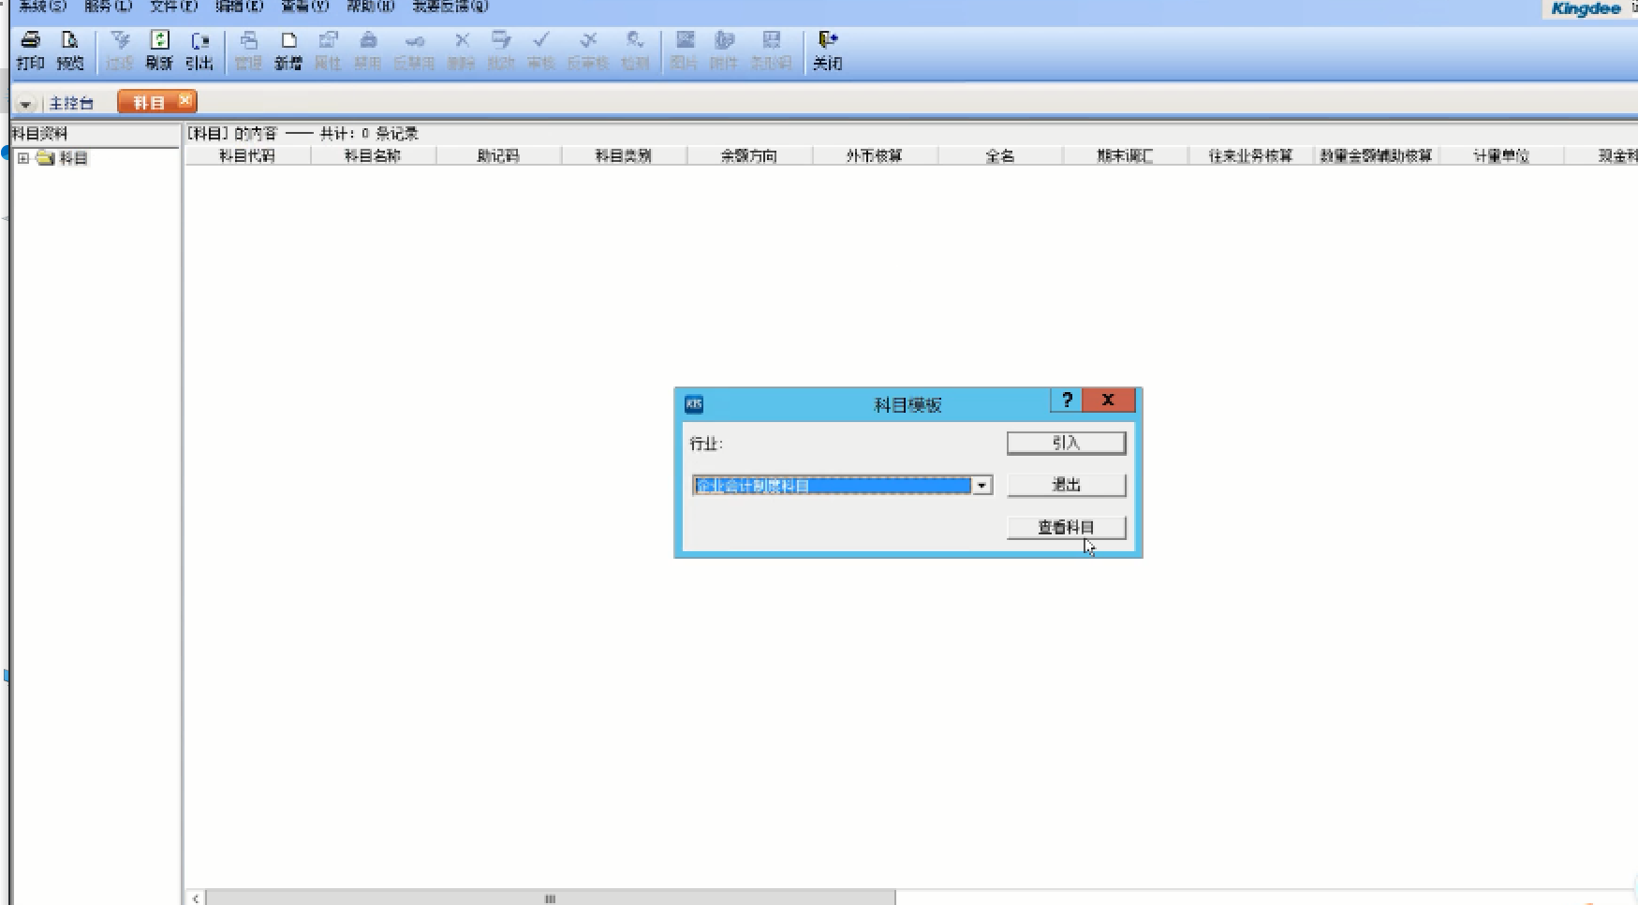
Task: Click the 刷新 (Refresh) toolbar icon
Action: point(159,50)
